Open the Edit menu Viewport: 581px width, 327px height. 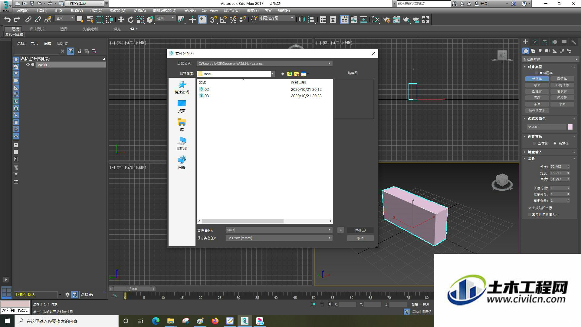22,10
